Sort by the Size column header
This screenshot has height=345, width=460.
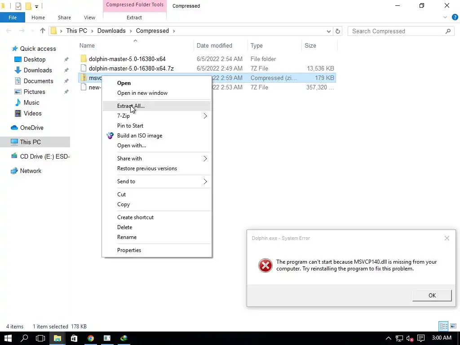[310, 45]
